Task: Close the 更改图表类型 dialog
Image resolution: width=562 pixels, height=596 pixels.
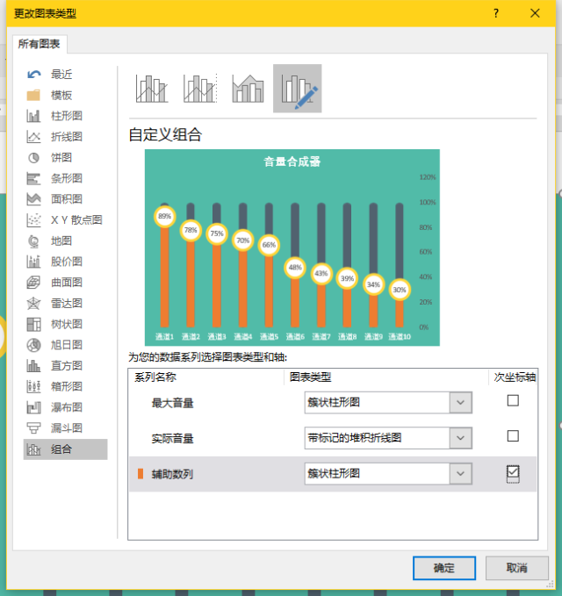Action: [x=535, y=14]
